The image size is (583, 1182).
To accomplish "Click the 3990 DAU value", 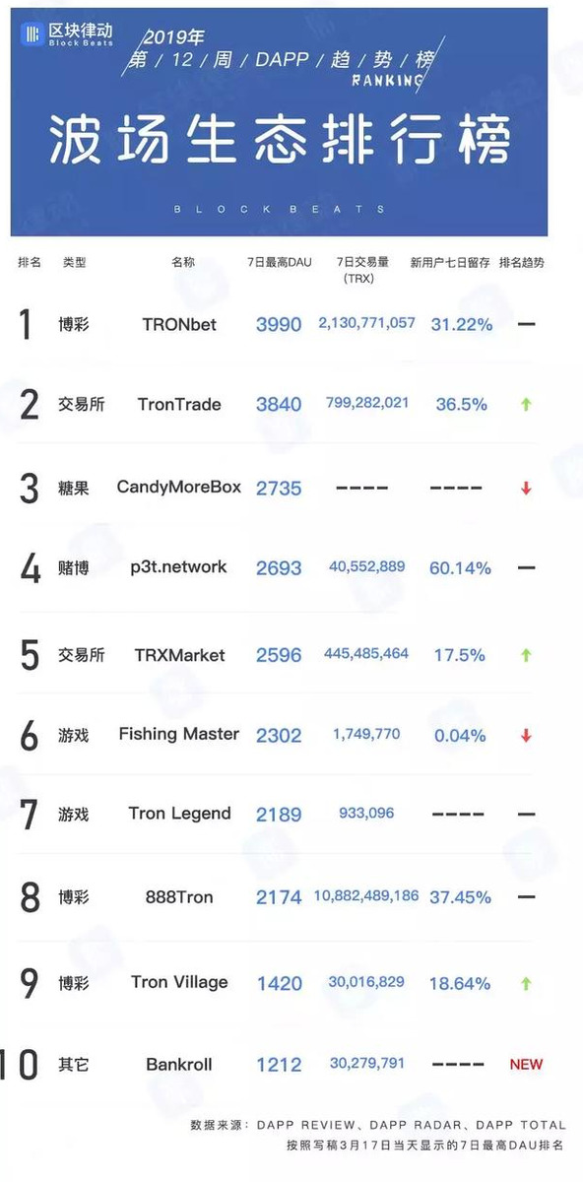I will pos(279,324).
